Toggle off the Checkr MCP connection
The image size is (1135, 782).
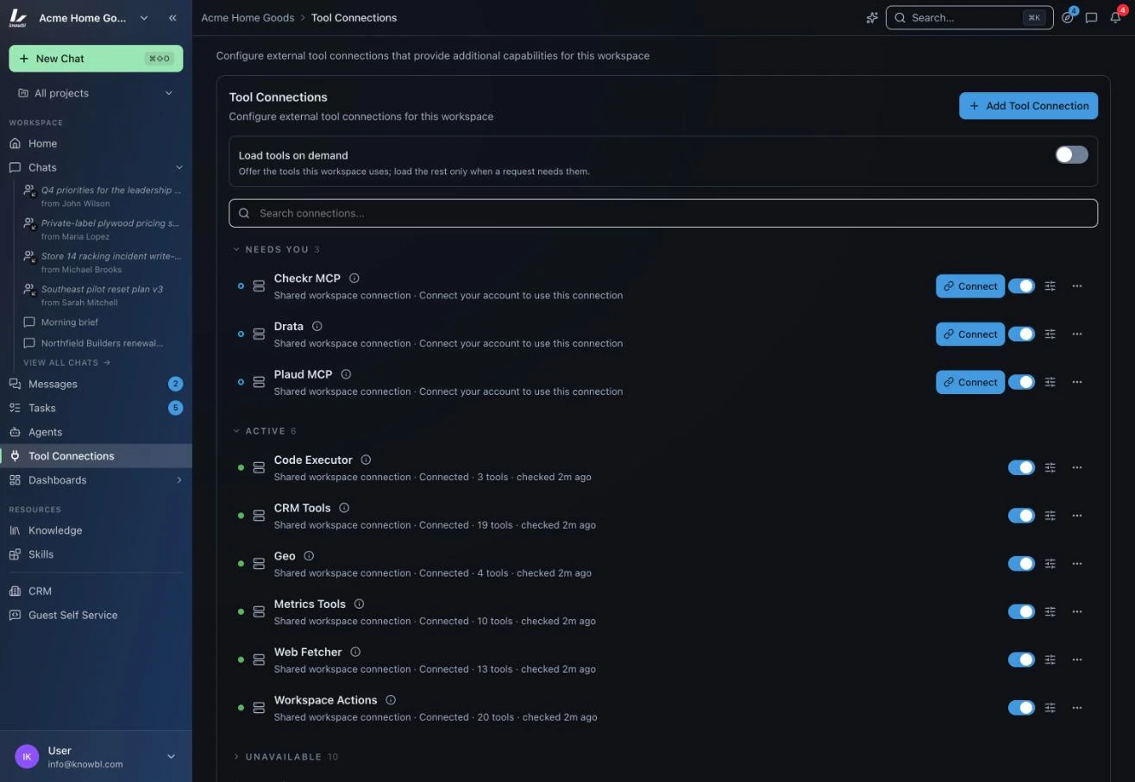click(1021, 286)
